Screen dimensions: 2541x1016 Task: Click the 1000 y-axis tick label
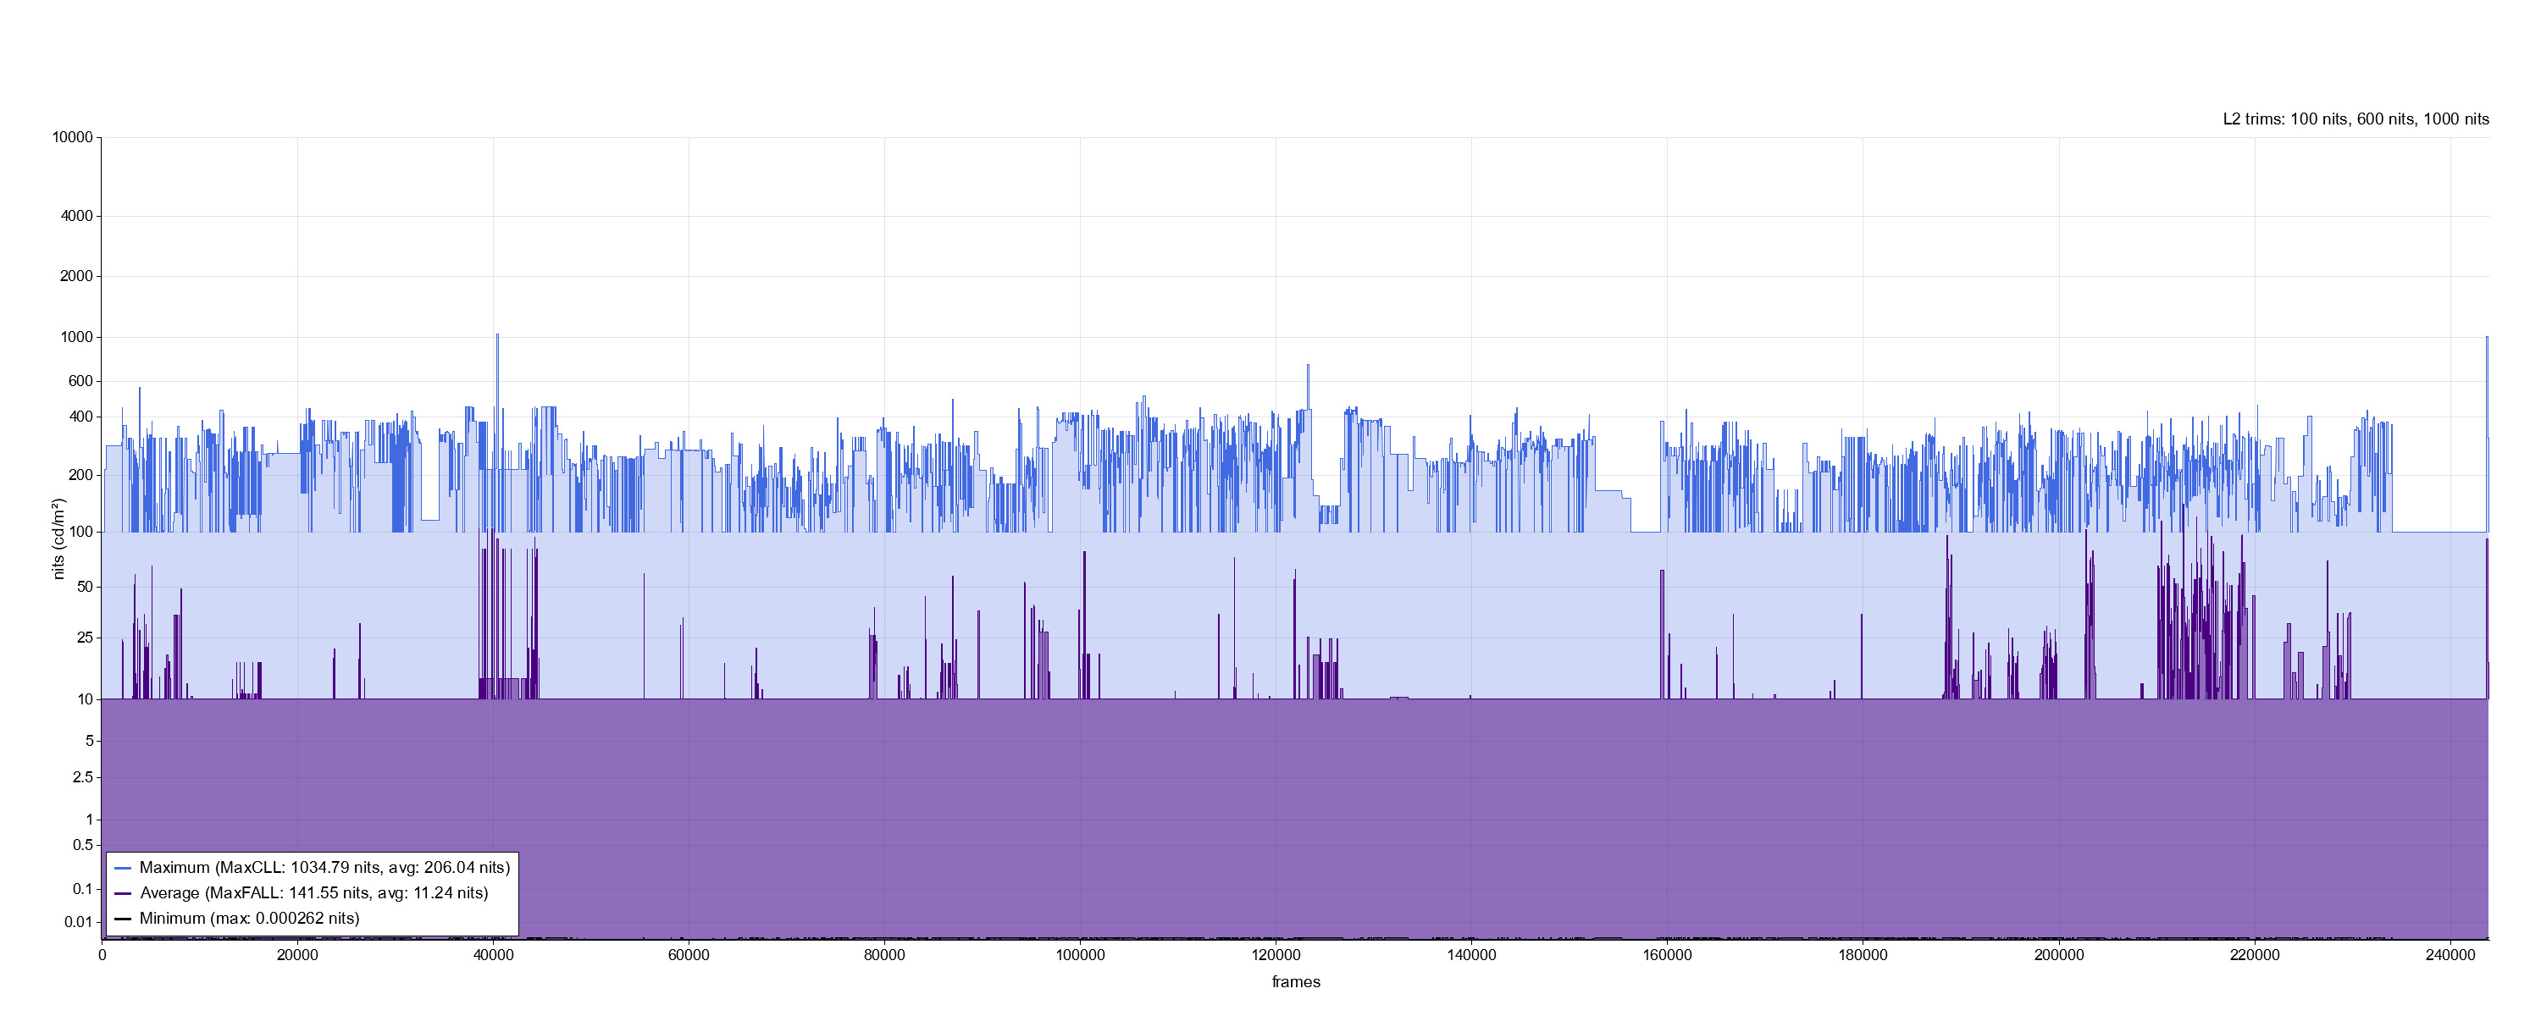(x=76, y=337)
